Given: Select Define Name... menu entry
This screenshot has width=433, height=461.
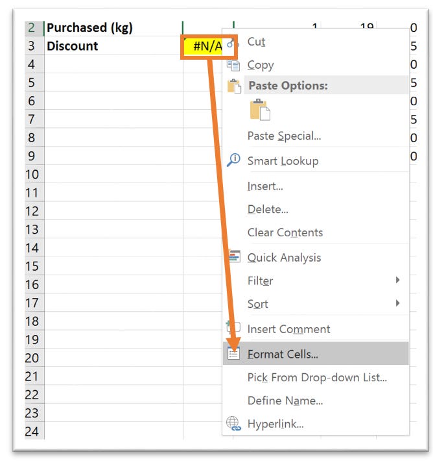Looking at the screenshot, I should [285, 401].
